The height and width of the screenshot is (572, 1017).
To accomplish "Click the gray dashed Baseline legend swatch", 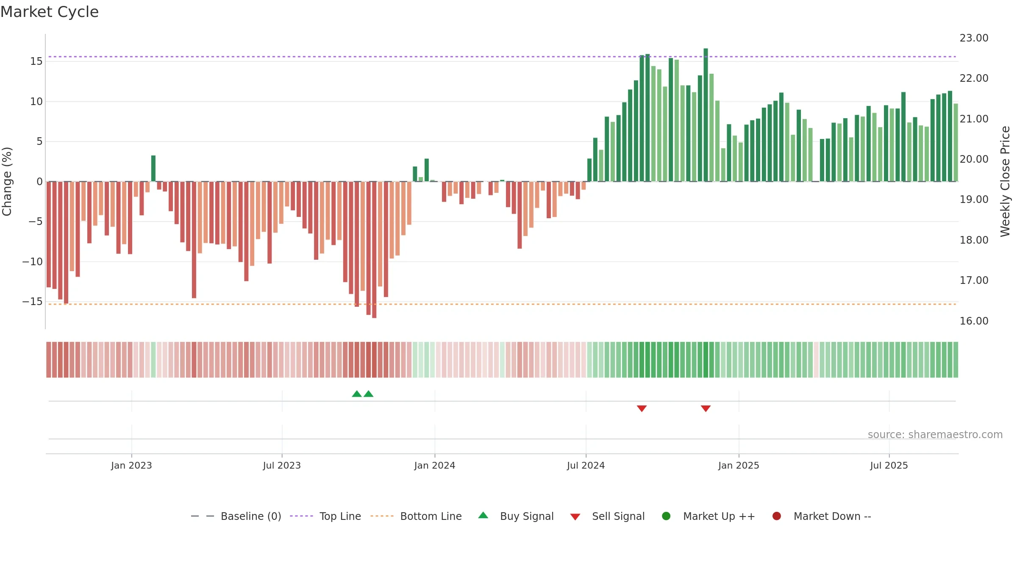I will (x=203, y=516).
